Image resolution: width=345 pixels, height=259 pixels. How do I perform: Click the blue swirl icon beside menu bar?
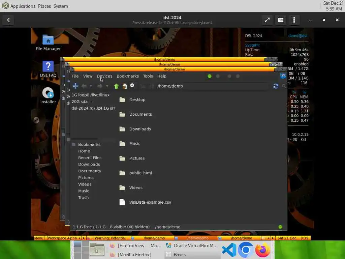283,76
